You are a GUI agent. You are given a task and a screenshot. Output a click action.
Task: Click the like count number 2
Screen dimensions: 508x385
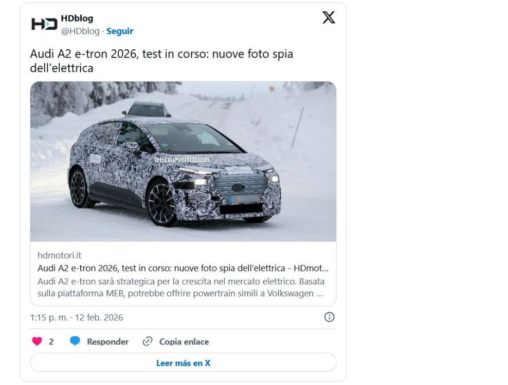[x=51, y=341]
